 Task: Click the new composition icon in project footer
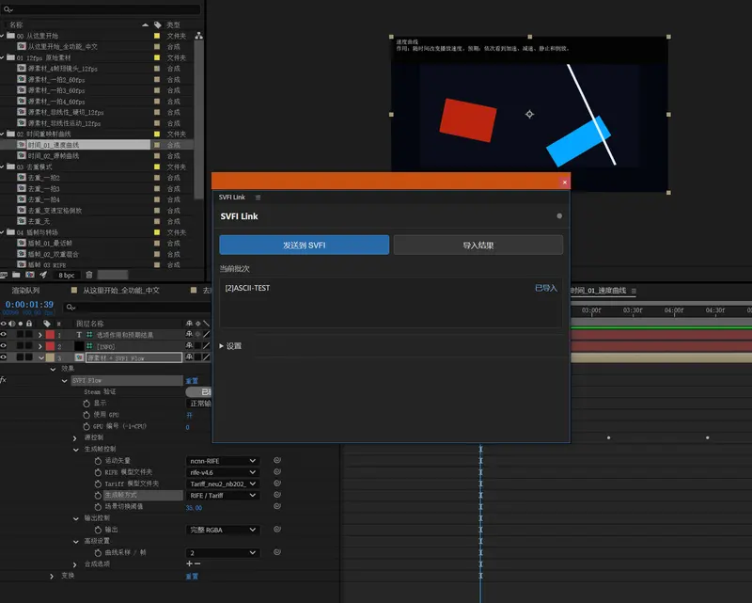pyautogui.click(x=30, y=275)
